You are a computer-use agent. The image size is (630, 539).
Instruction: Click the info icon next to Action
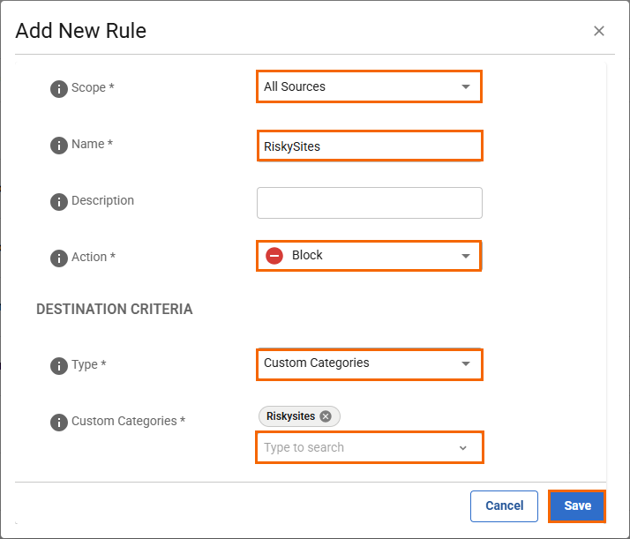coord(59,258)
